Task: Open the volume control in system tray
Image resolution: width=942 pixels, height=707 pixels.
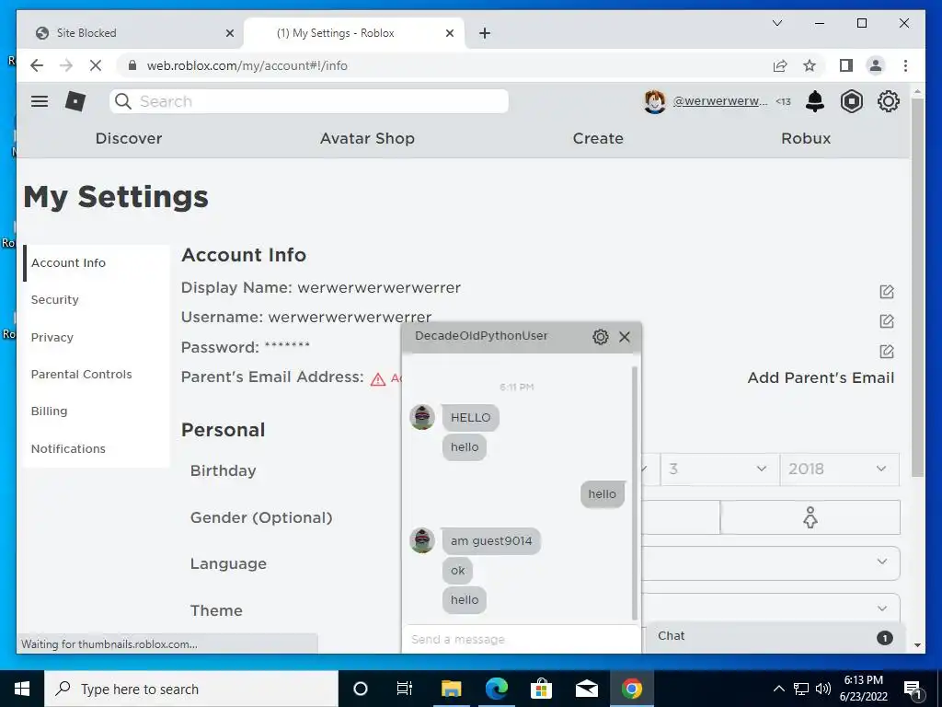Action: (823, 689)
